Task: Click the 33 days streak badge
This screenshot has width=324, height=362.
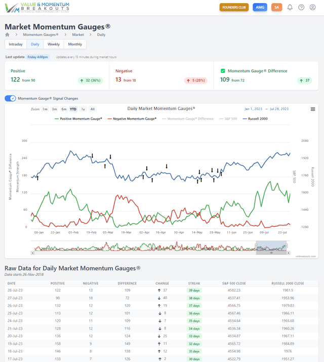Action: coord(194,336)
